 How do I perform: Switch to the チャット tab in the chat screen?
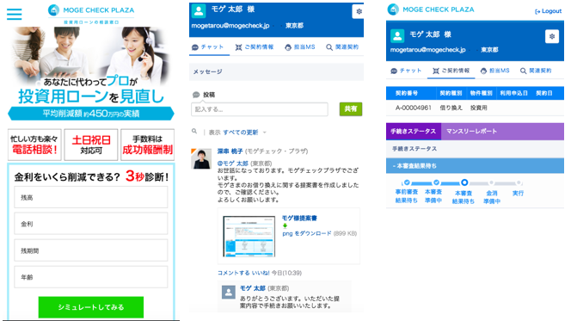click(207, 47)
